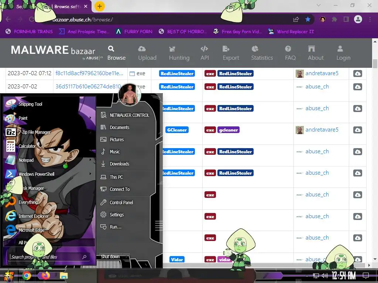Click the taskbar clock showing 12:54 AM
Viewport: 378px width, 283px height.
[x=343, y=276]
